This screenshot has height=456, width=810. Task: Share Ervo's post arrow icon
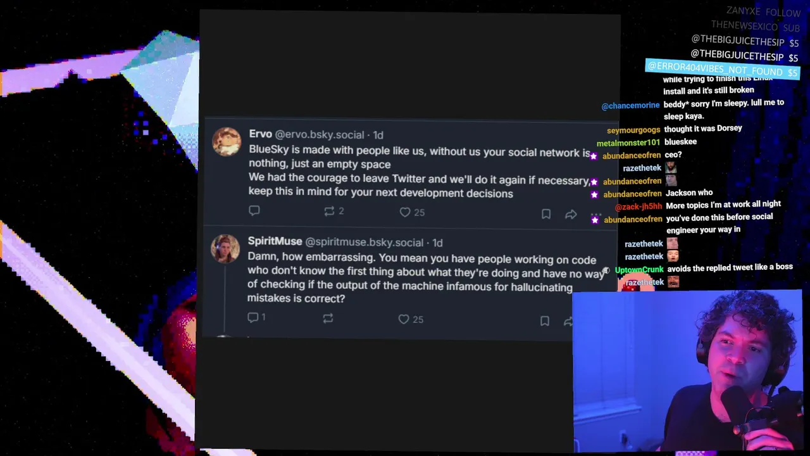[571, 215]
